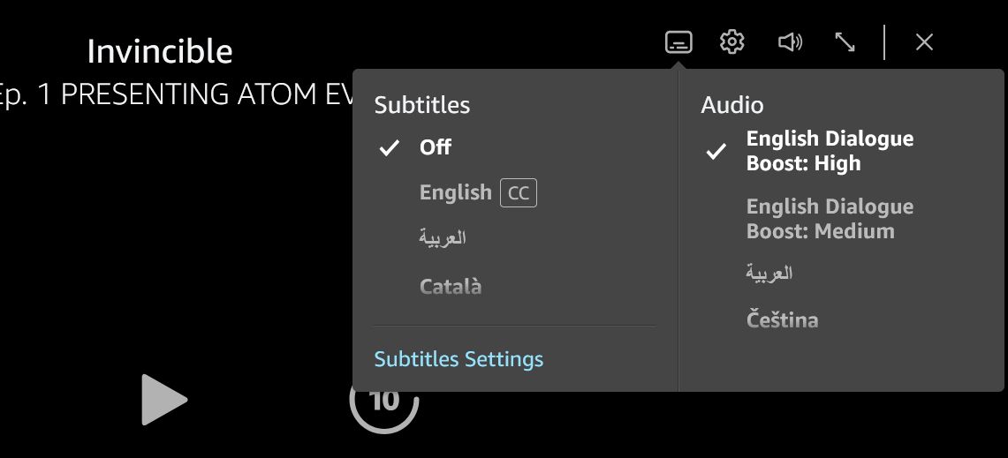
Task: Choose Arabic audio track
Action: point(769,274)
